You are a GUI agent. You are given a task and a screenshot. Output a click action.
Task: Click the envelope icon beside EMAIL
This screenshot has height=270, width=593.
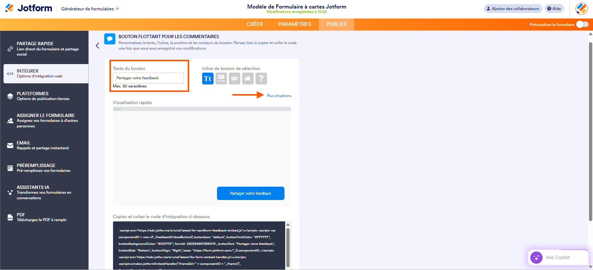10,146
